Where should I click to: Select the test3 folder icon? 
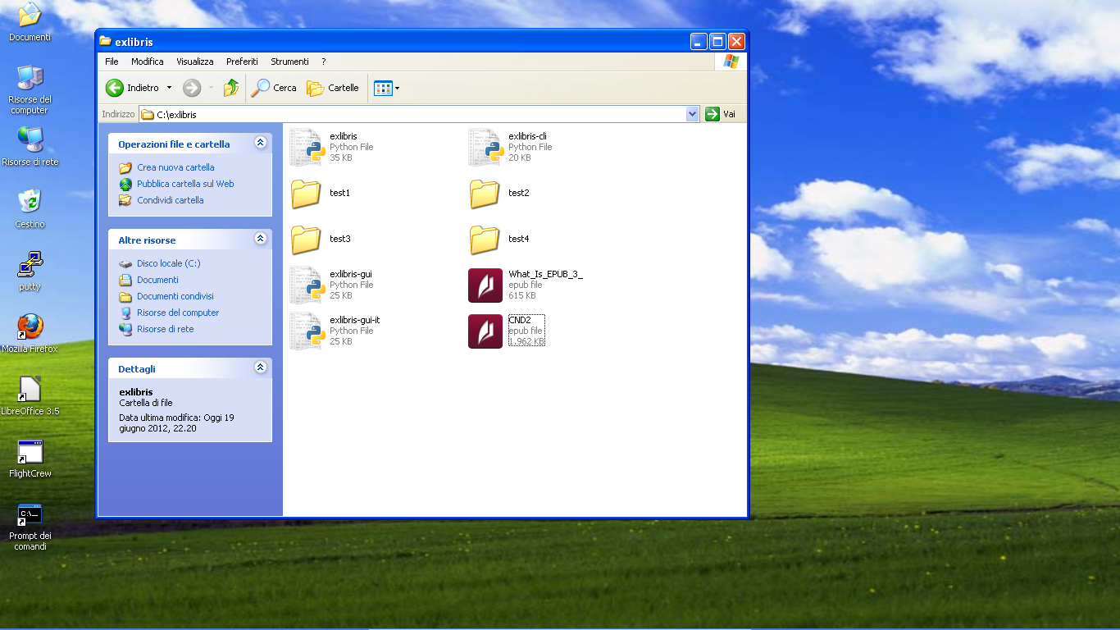(306, 240)
